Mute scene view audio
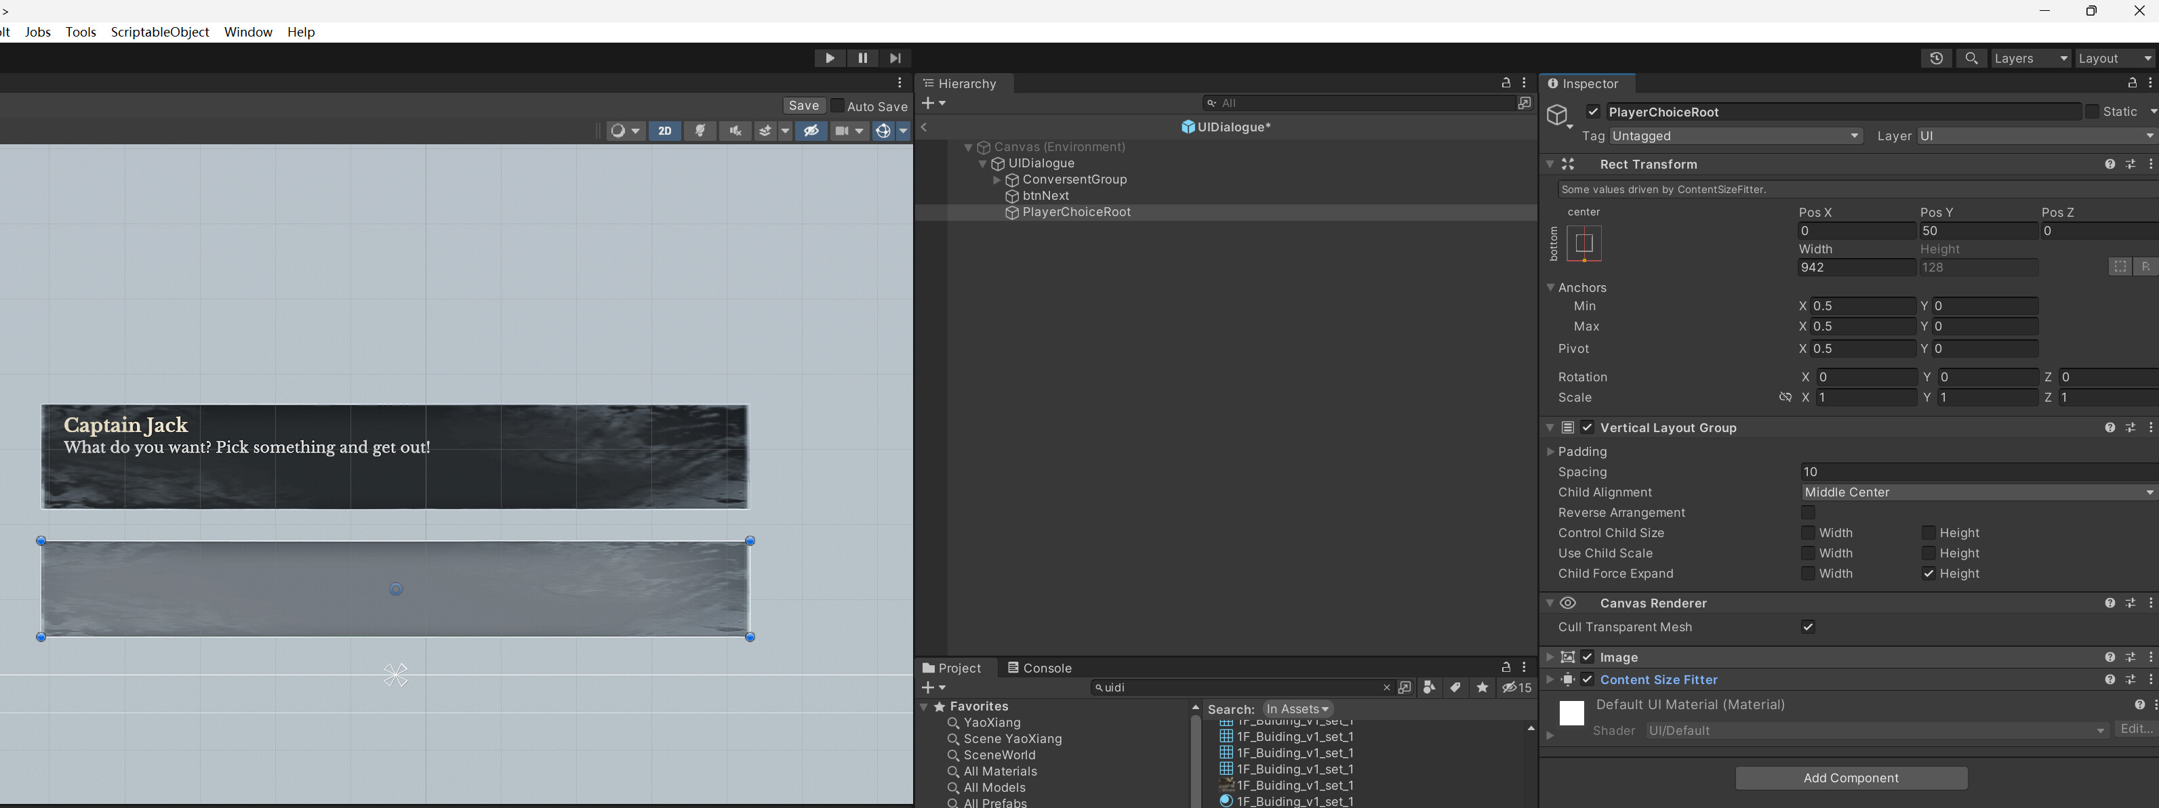The height and width of the screenshot is (808, 2159). pyautogui.click(x=735, y=131)
